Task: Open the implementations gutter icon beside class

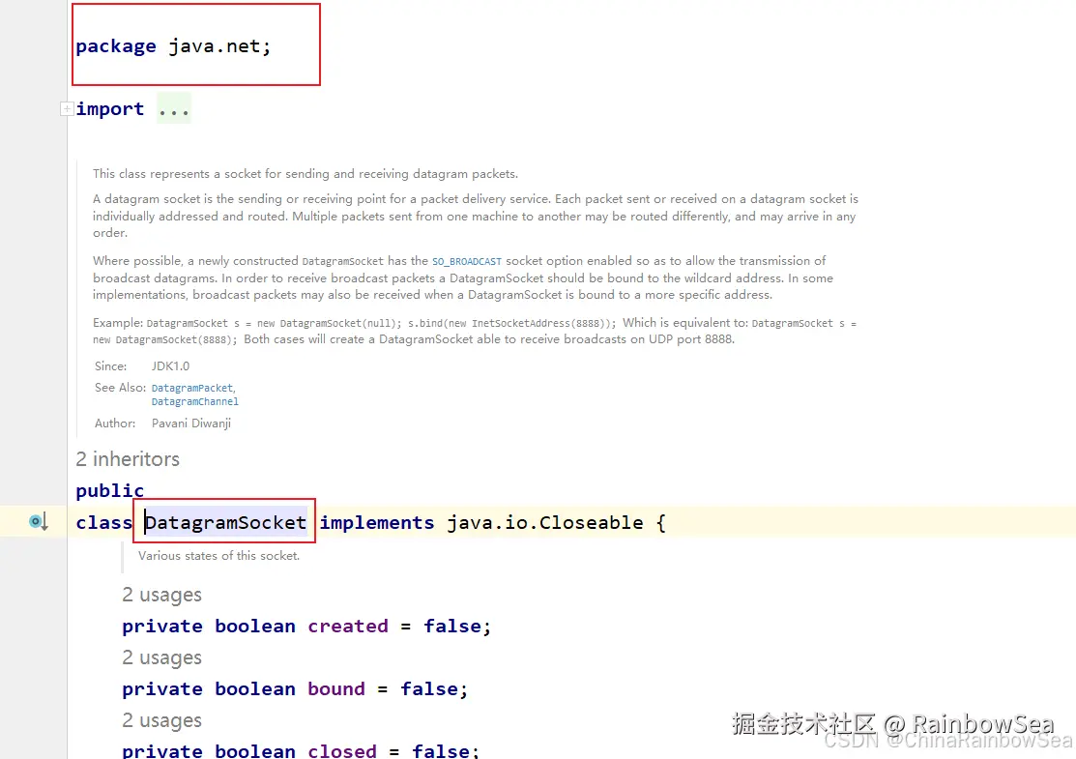Action: (x=39, y=521)
